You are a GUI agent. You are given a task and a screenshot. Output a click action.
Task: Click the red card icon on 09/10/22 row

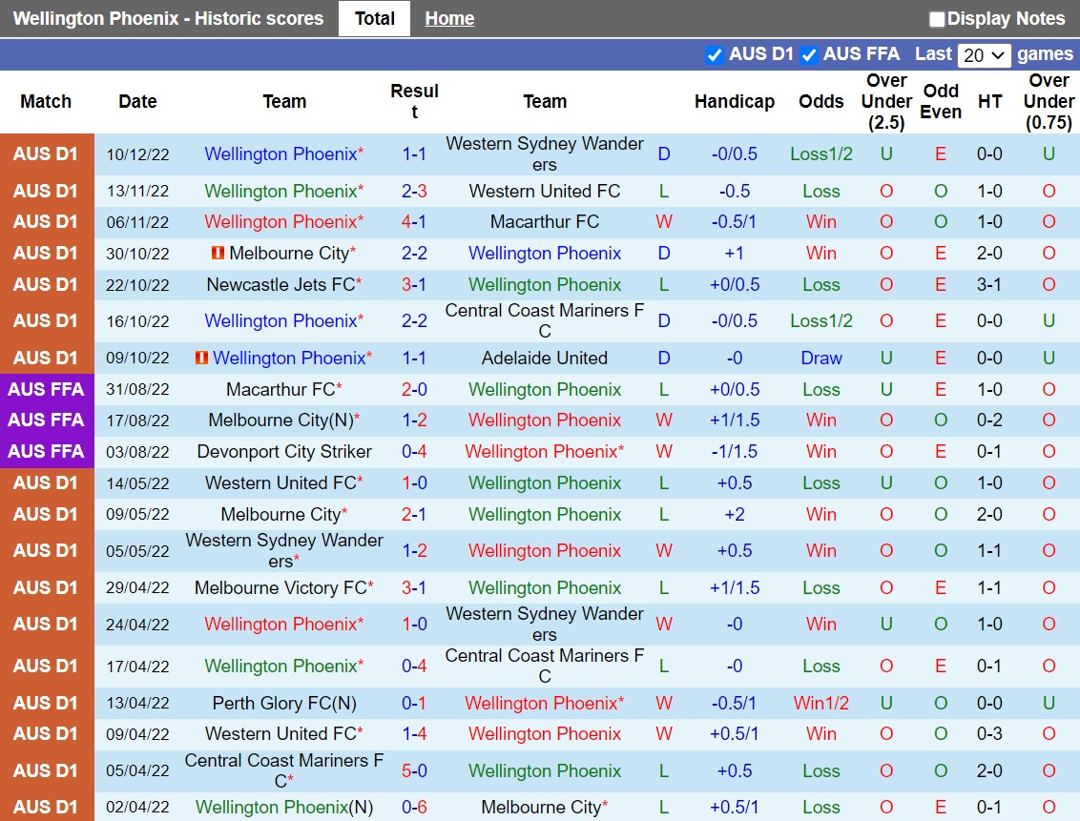202,358
